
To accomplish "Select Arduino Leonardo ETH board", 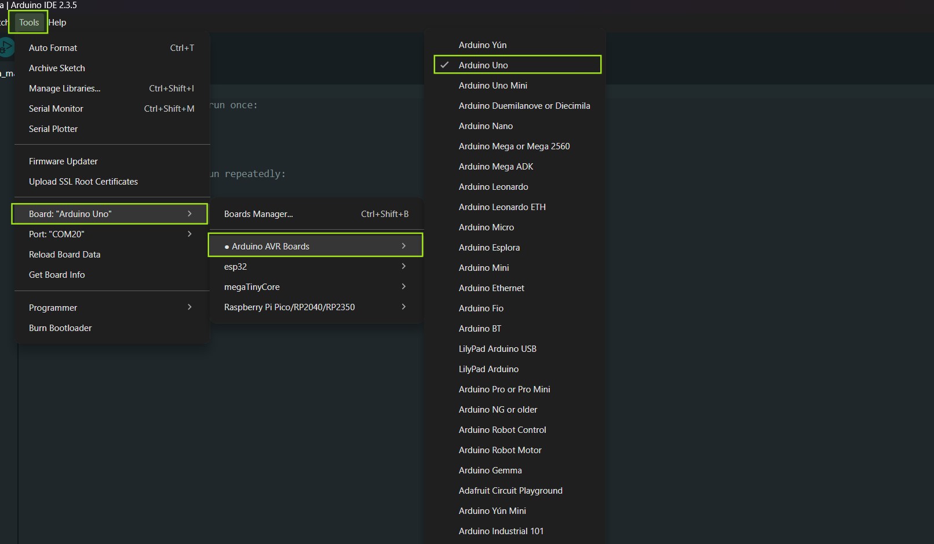I will tap(515, 207).
